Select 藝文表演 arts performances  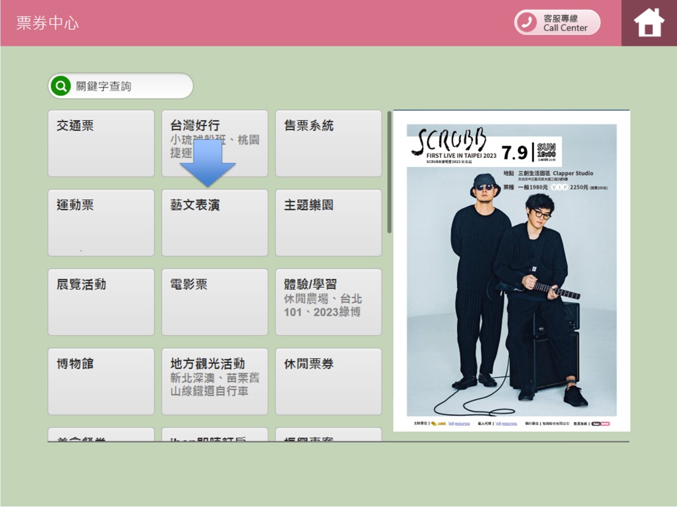[215, 223]
